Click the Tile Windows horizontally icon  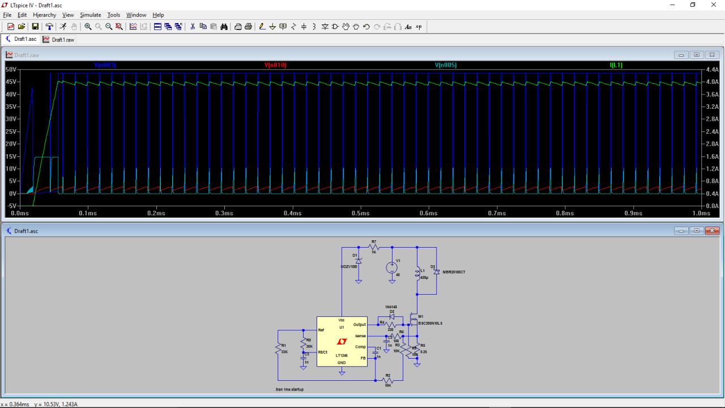[x=158, y=27]
